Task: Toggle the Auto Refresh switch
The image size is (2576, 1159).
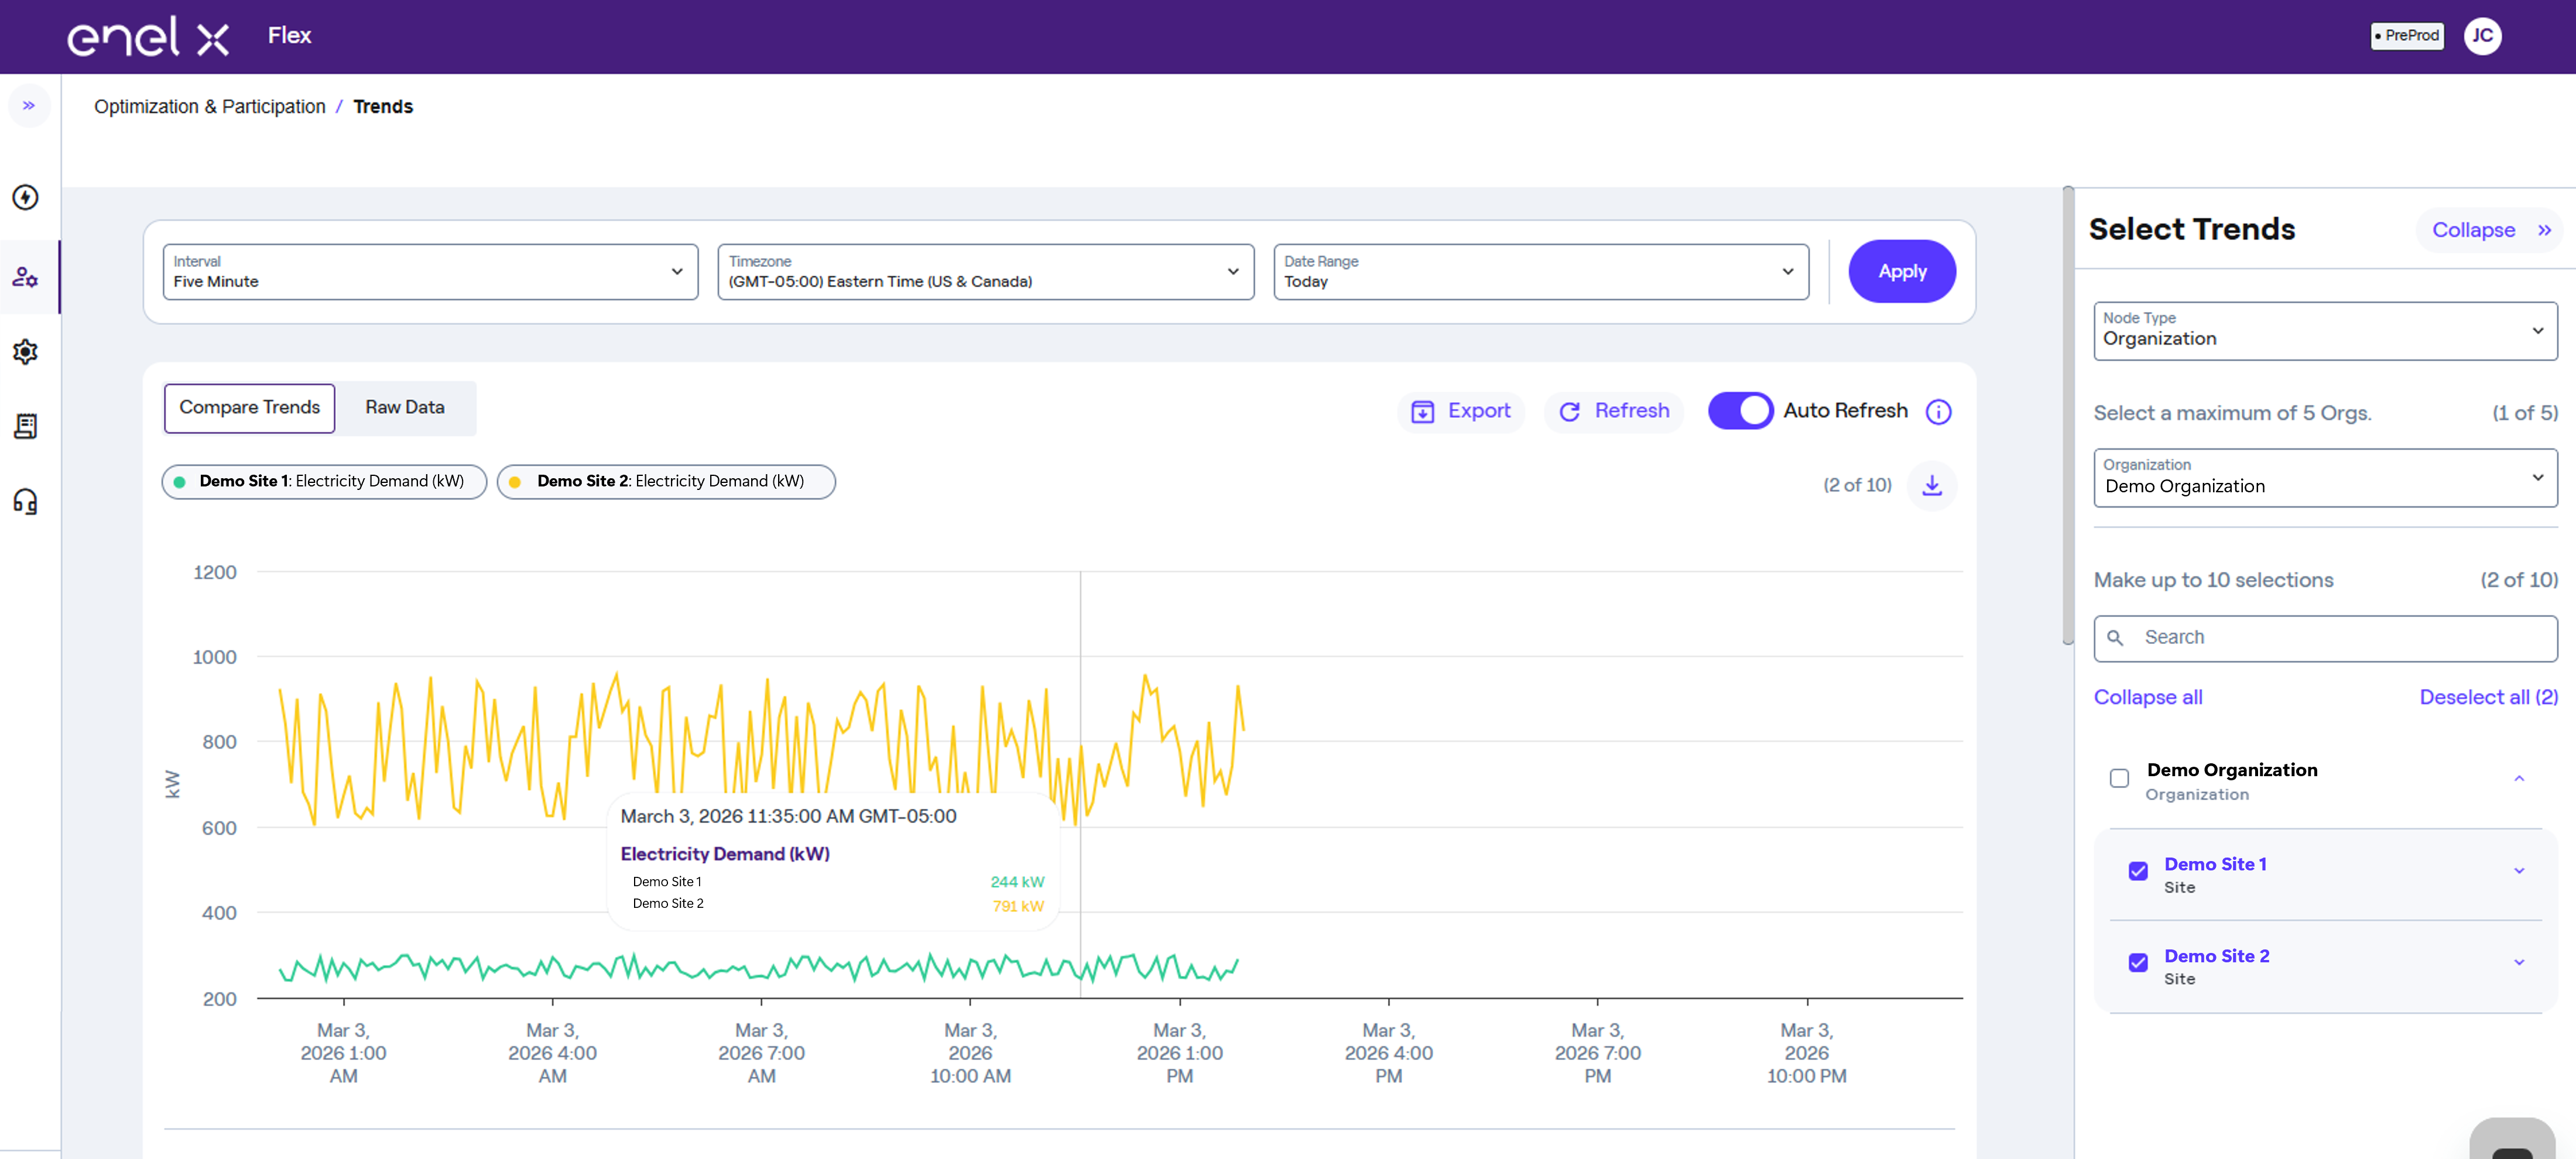Action: pos(1740,410)
